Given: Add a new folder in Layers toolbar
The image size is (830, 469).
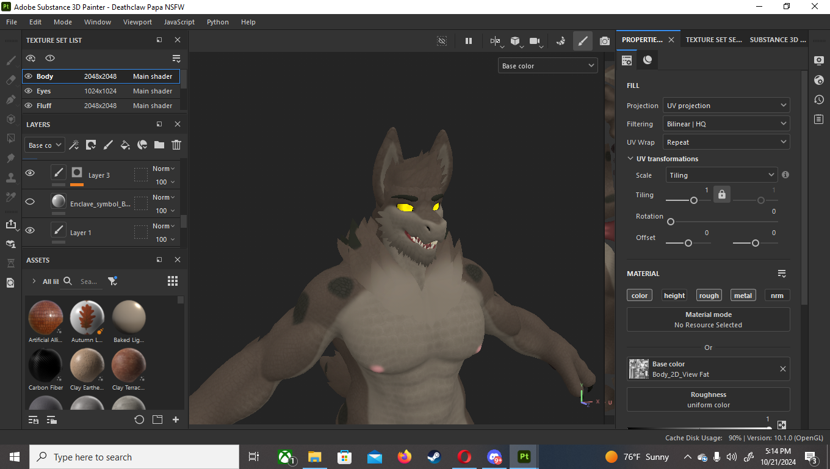Looking at the screenshot, I should pyautogui.click(x=159, y=145).
